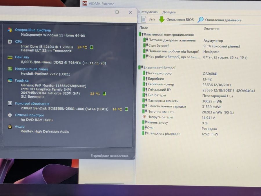Screen dimensions: 261x196
Task: Click the speaker audio icon
Action: (x=10, y=127)
